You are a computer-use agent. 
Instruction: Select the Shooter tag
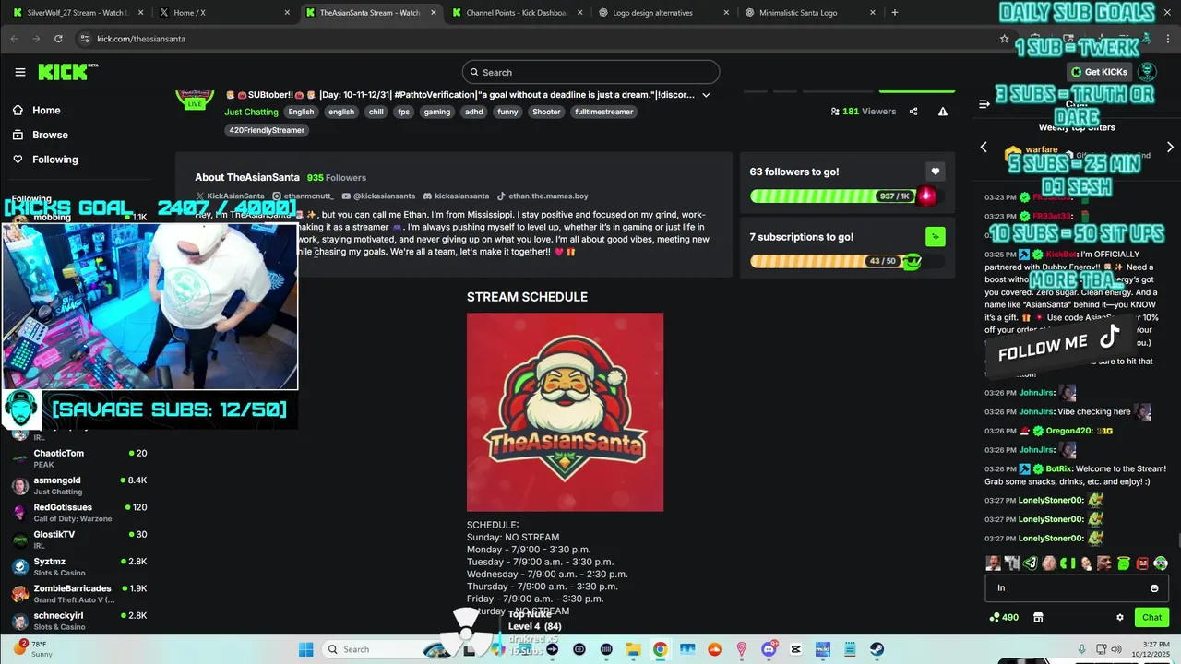(546, 112)
